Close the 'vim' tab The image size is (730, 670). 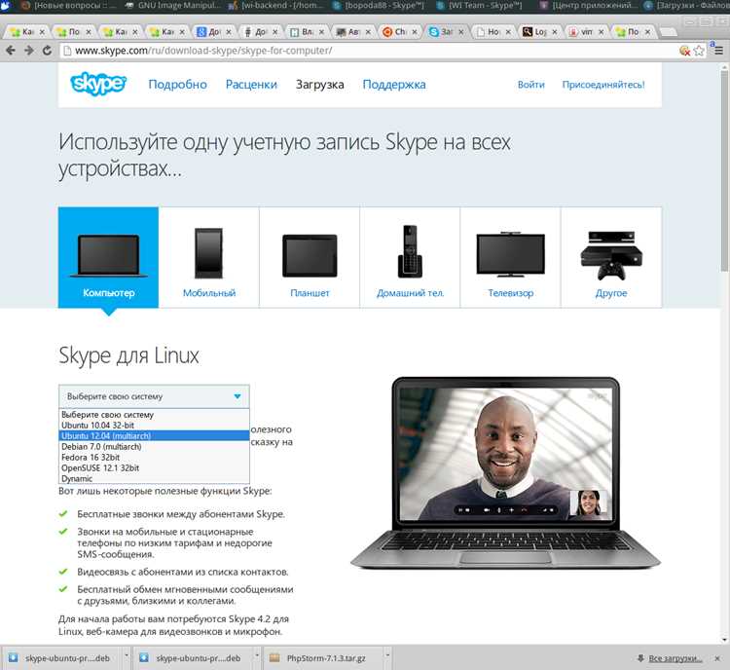click(602, 32)
